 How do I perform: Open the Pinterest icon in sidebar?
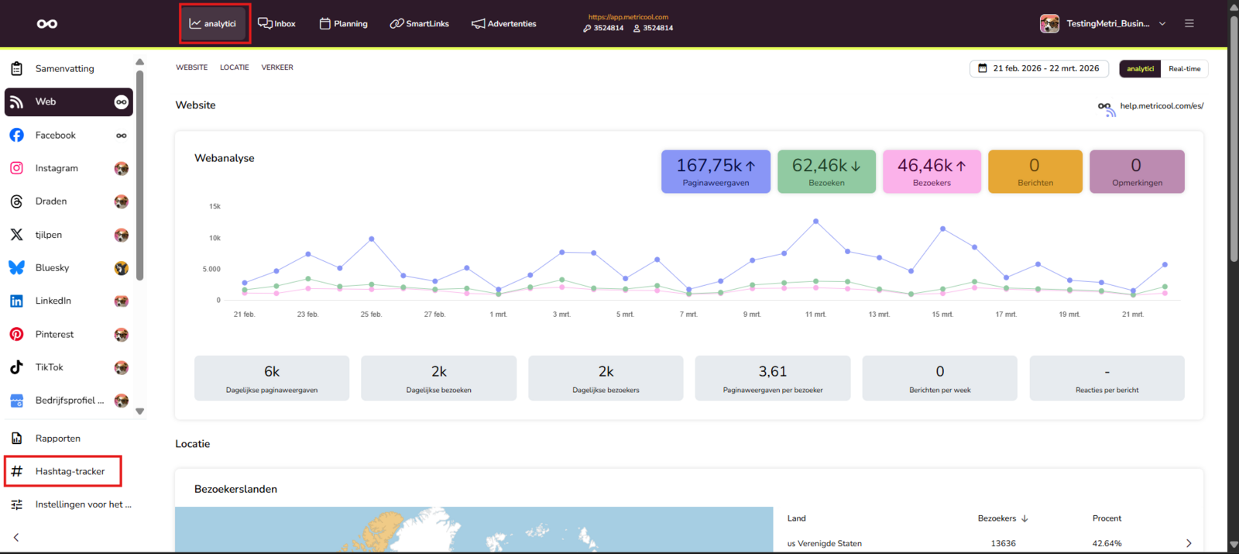(16, 334)
